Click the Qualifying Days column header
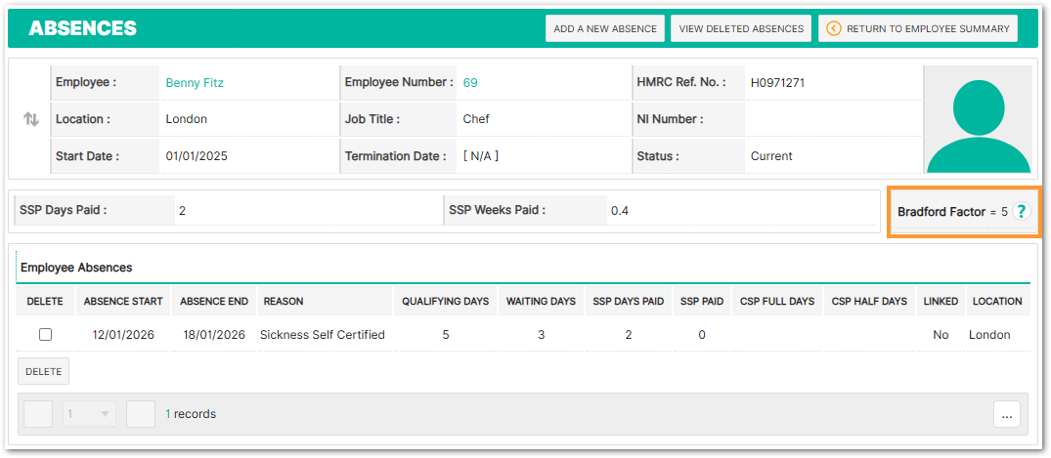Viewport: 1051px width, 458px height. (x=445, y=302)
